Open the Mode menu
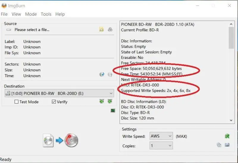The height and width of the screenshot is (163, 238). [x=31, y=14]
